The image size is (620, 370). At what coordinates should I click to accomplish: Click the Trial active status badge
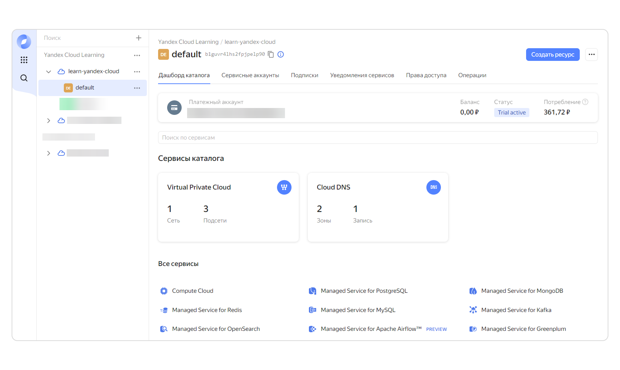coord(512,113)
